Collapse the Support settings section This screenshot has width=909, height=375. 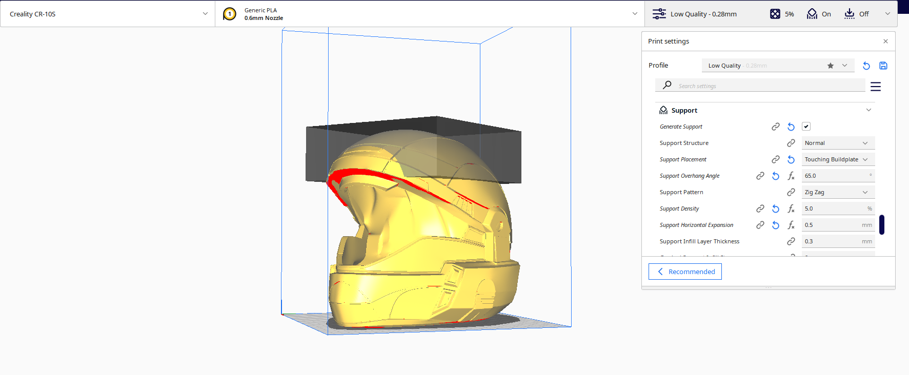coord(868,110)
